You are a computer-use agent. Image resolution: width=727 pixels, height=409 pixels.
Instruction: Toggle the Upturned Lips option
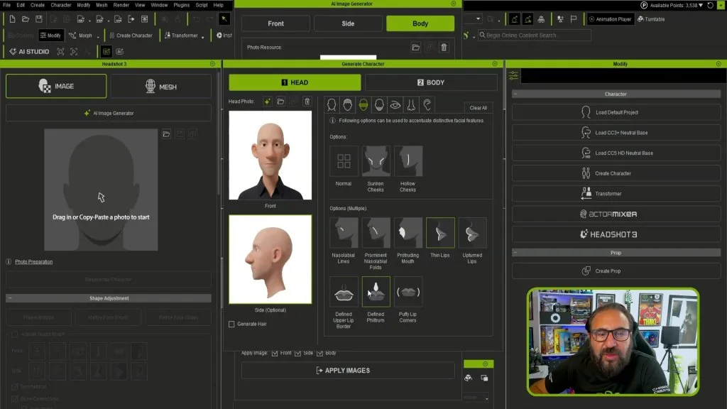[472, 233]
